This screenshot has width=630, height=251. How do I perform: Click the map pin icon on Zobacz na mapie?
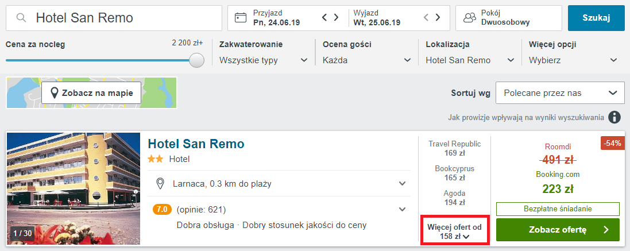point(55,93)
